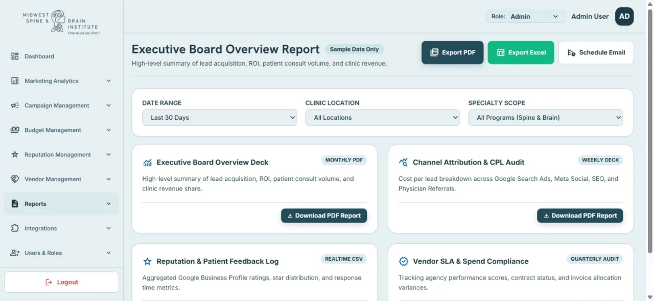Open Integrations menu item
Screen dimensions: 654x301
tap(61, 228)
